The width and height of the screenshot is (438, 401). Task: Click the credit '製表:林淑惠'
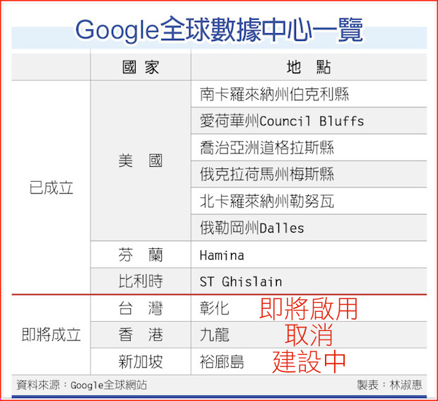pyautogui.click(x=389, y=385)
